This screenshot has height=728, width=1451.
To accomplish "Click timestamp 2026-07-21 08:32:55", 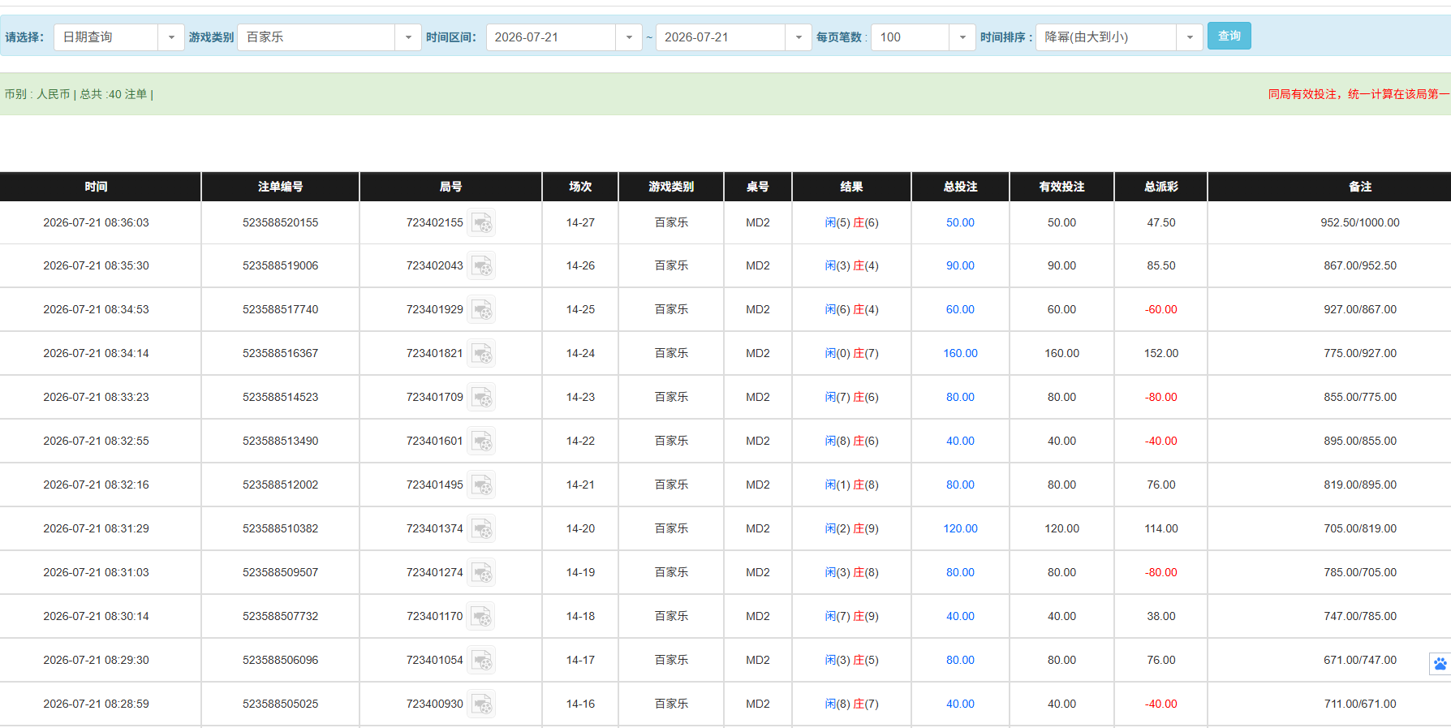I will tap(96, 441).
